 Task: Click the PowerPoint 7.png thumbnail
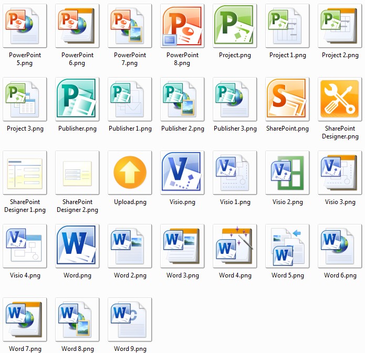pyautogui.click(x=130, y=26)
